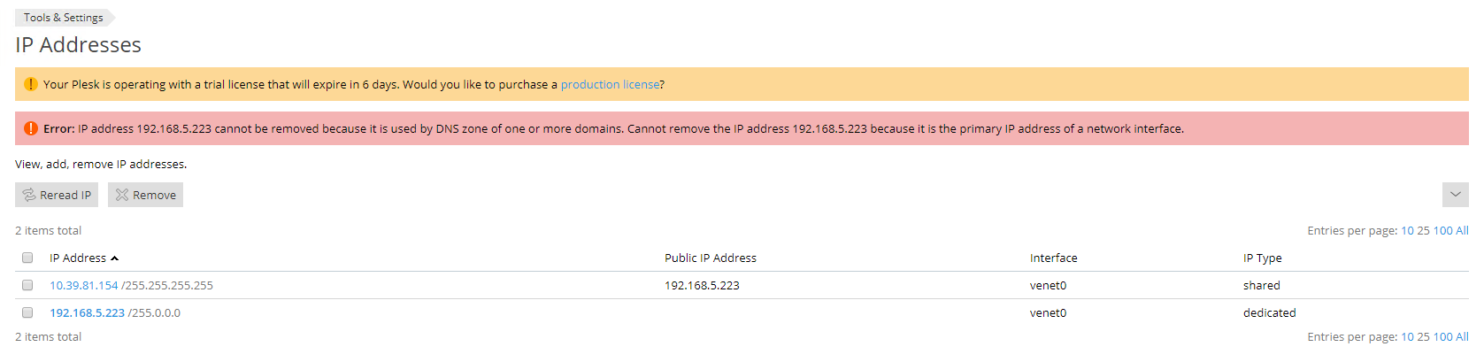The image size is (1484, 362).
Task: Click the Reread IP refresh icon
Action: pyautogui.click(x=29, y=195)
